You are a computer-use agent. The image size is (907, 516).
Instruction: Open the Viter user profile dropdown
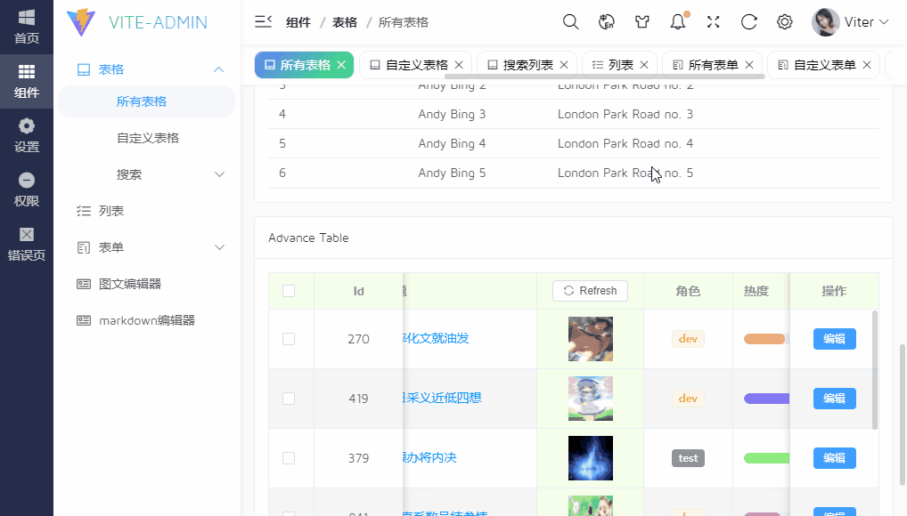[847, 21]
